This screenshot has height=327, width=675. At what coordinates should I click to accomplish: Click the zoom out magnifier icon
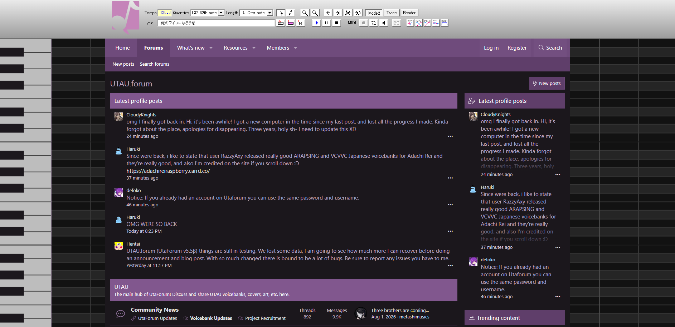315,13
